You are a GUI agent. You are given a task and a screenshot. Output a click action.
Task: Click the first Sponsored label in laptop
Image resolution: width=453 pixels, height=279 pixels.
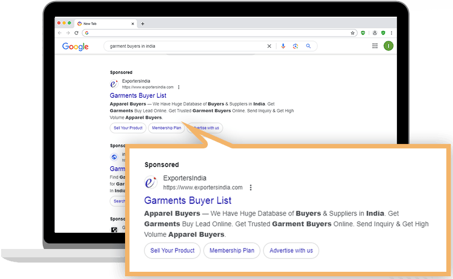click(121, 72)
